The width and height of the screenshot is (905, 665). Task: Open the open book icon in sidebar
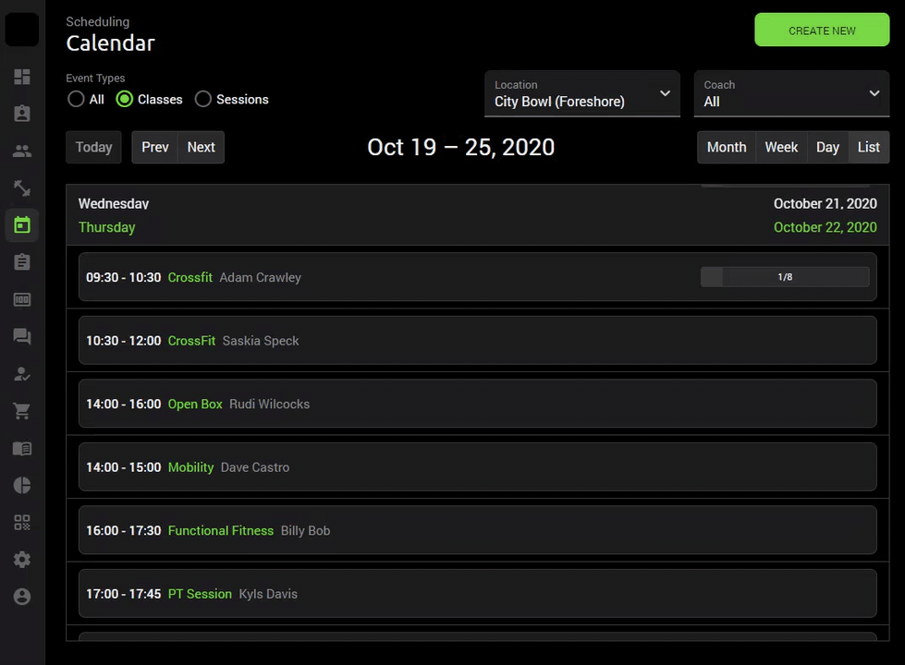(22, 448)
